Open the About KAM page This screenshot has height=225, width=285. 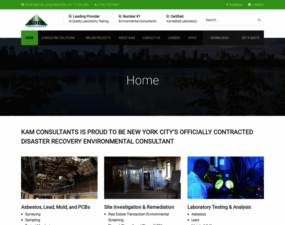click(126, 38)
